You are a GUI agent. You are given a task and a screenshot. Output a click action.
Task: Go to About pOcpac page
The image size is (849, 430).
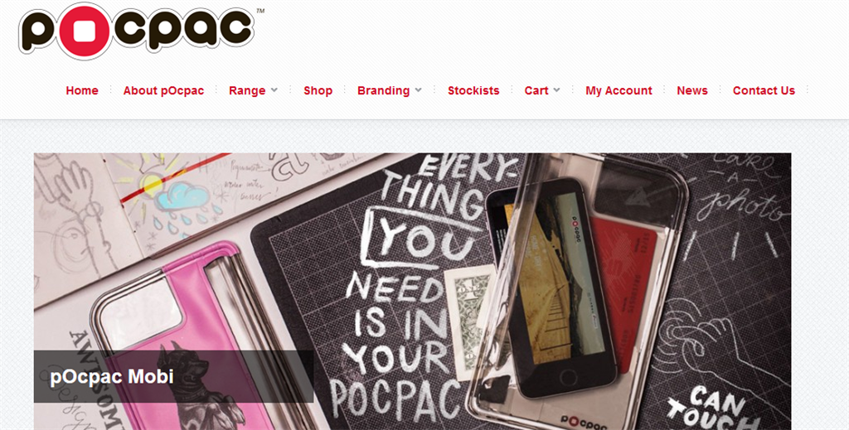point(163,90)
